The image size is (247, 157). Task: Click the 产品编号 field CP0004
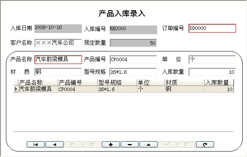(x=133, y=59)
